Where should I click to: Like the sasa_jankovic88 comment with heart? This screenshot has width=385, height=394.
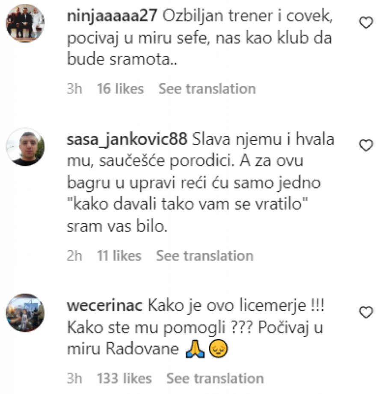(366, 145)
